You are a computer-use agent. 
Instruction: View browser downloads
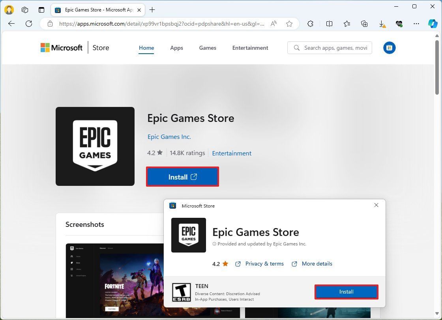382,24
